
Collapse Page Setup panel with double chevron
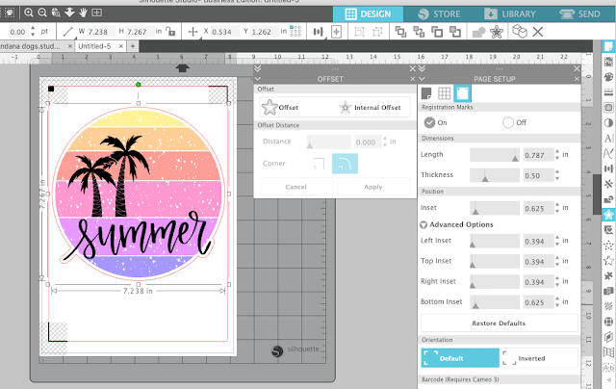422,68
